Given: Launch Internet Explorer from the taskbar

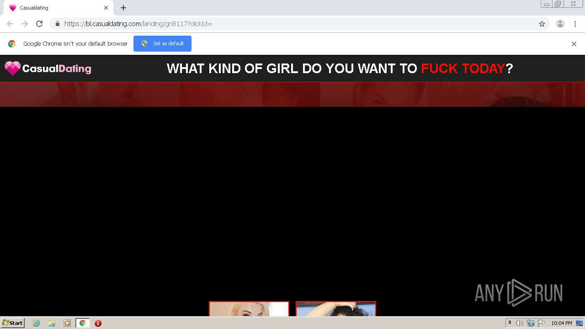Looking at the screenshot, I should tap(37, 323).
